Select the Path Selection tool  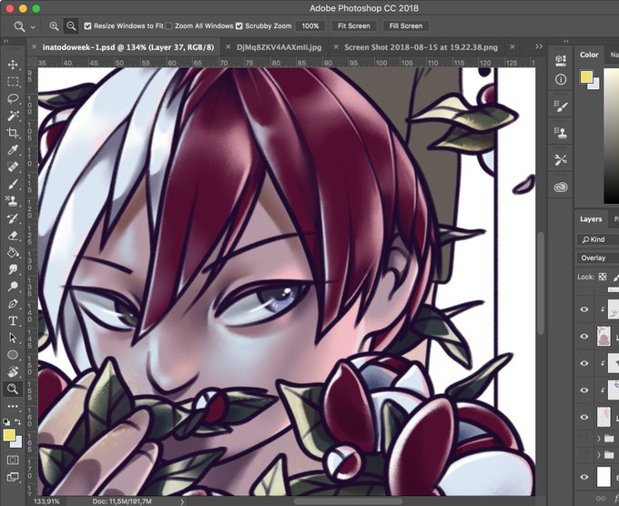click(13, 338)
